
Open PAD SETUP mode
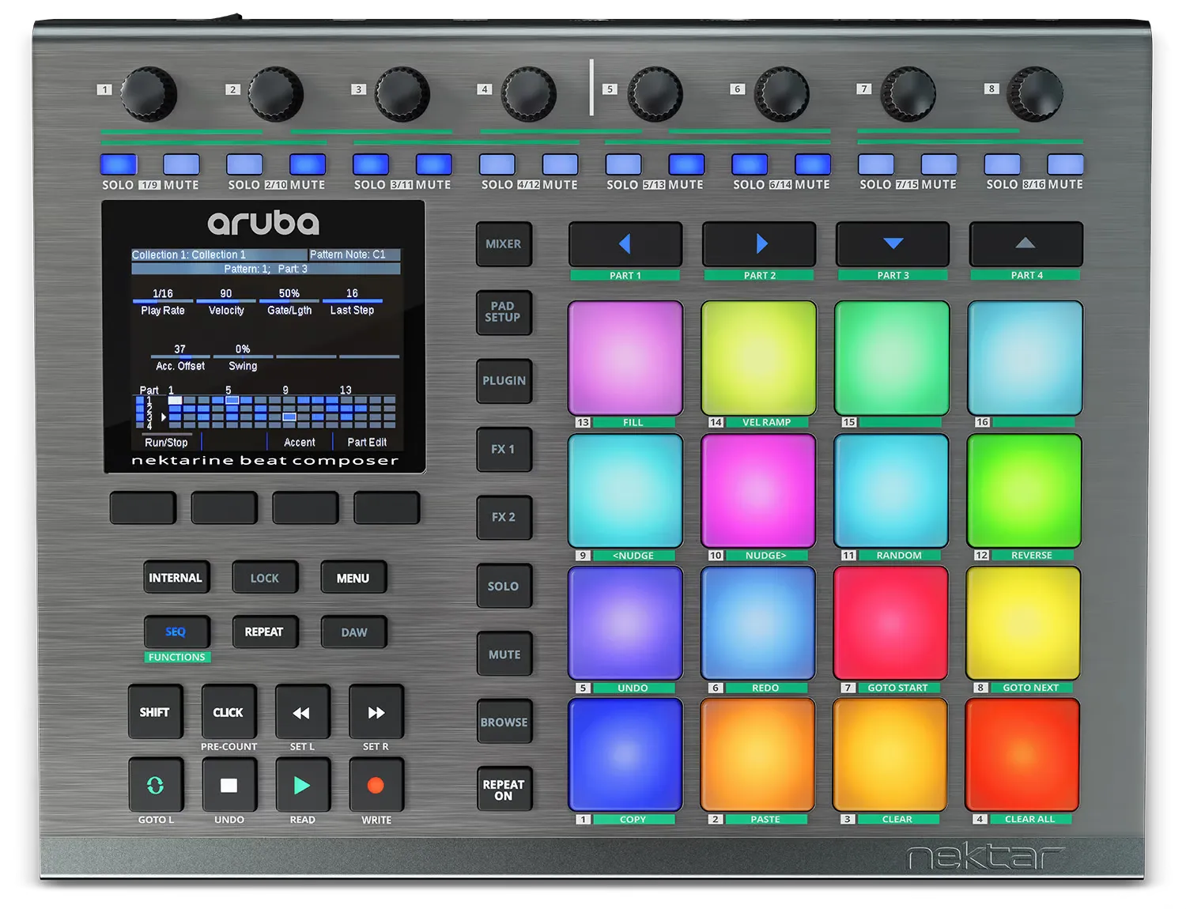[x=504, y=312]
